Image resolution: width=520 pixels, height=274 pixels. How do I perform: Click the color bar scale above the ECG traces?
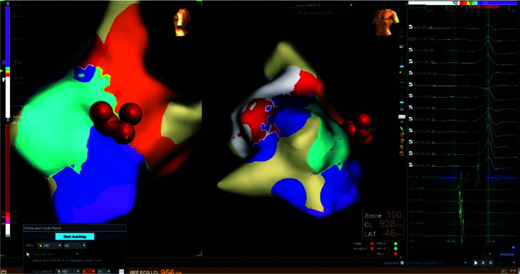(462, 3)
